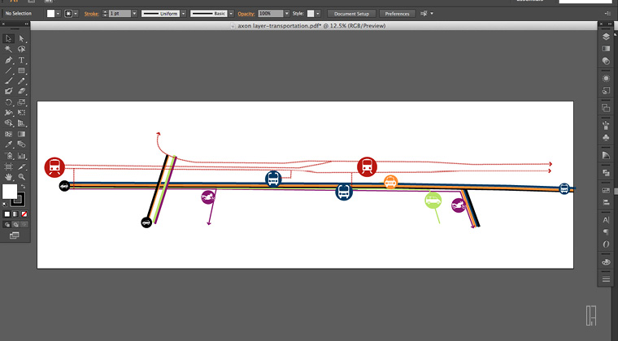Select the Rotate tool
Image resolution: width=618 pixels, height=341 pixels.
coord(8,102)
